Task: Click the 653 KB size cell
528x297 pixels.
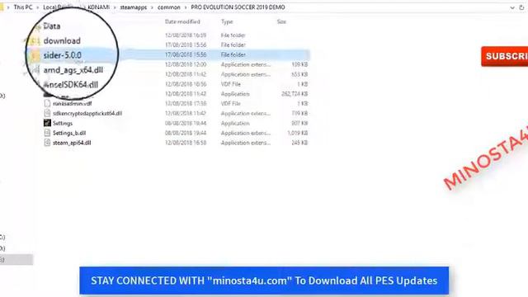Action: (x=299, y=74)
